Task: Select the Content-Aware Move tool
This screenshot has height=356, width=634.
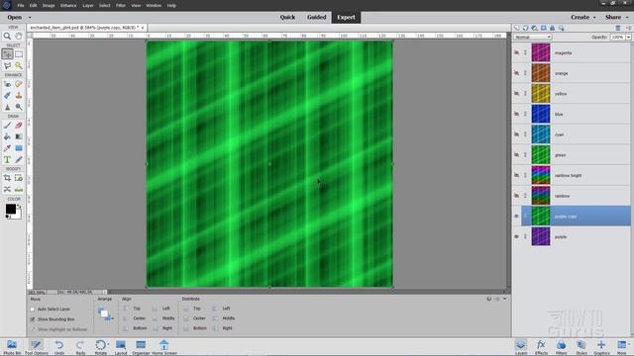Action: 7,189
